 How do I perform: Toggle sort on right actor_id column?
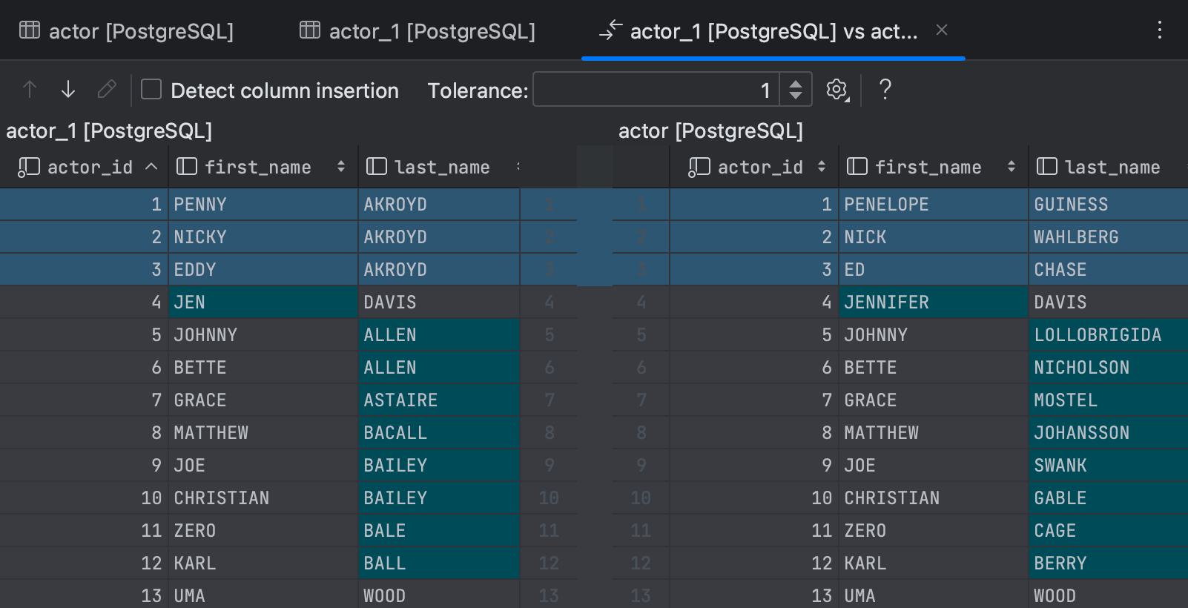coord(822,167)
